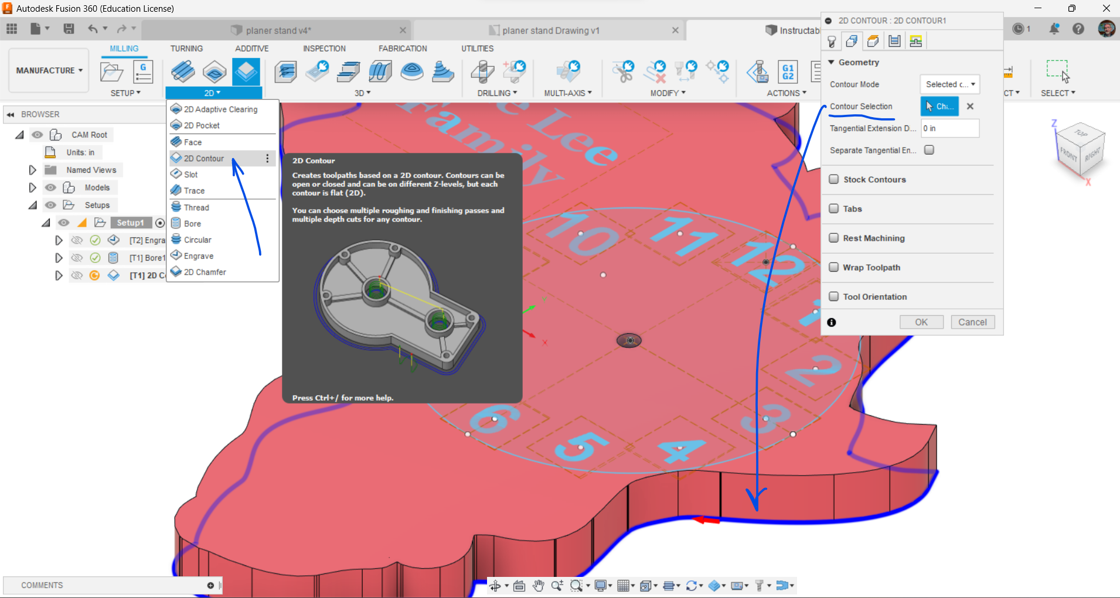Click the Select window-selection icon
This screenshot has height=598, width=1120.
1058,71
